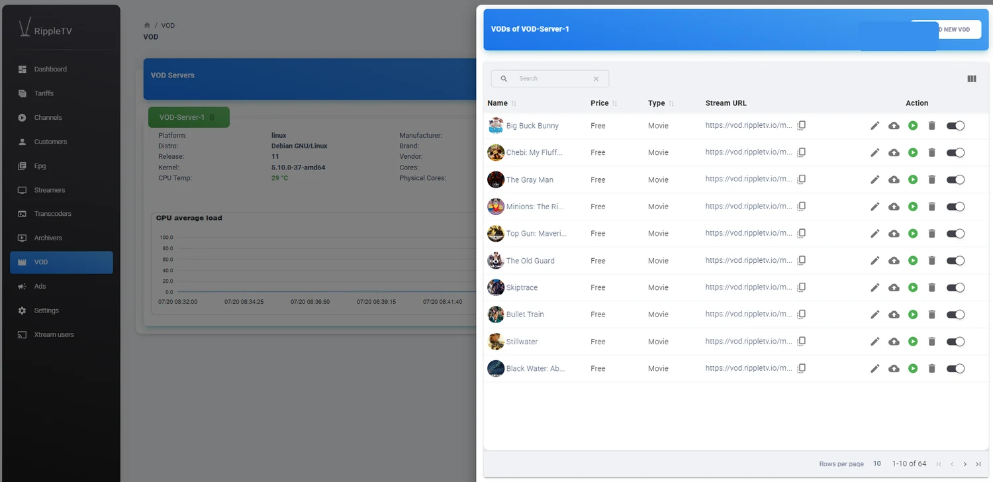Click the Big Buck Bunny thumbnail
The width and height of the screenshot is (993, 482).
tap(496, 126)
